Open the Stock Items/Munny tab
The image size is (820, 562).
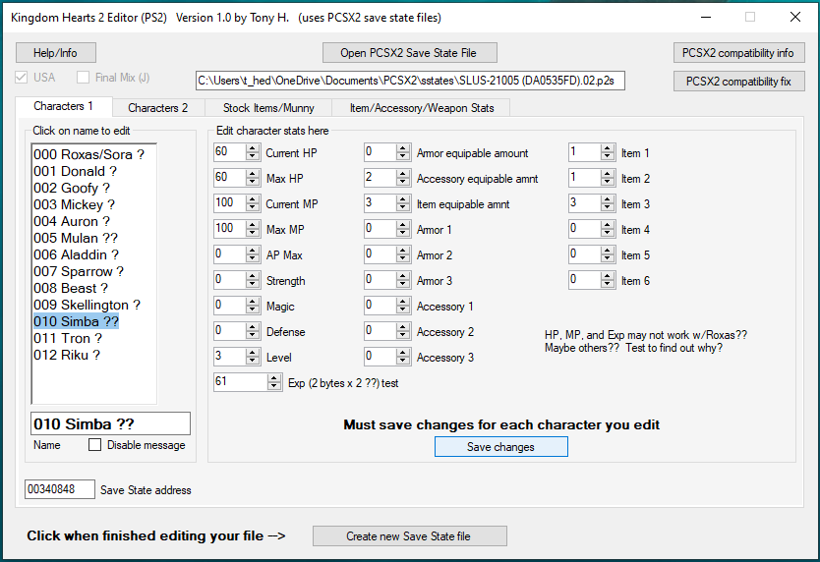pos(268,107)
